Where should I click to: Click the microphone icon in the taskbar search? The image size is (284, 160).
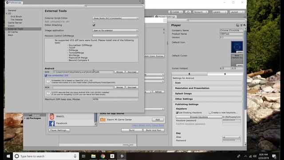click(x=75, y=156)
